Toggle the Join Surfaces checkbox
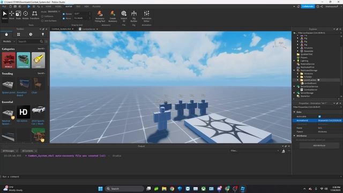 click(x=42, y=21)
